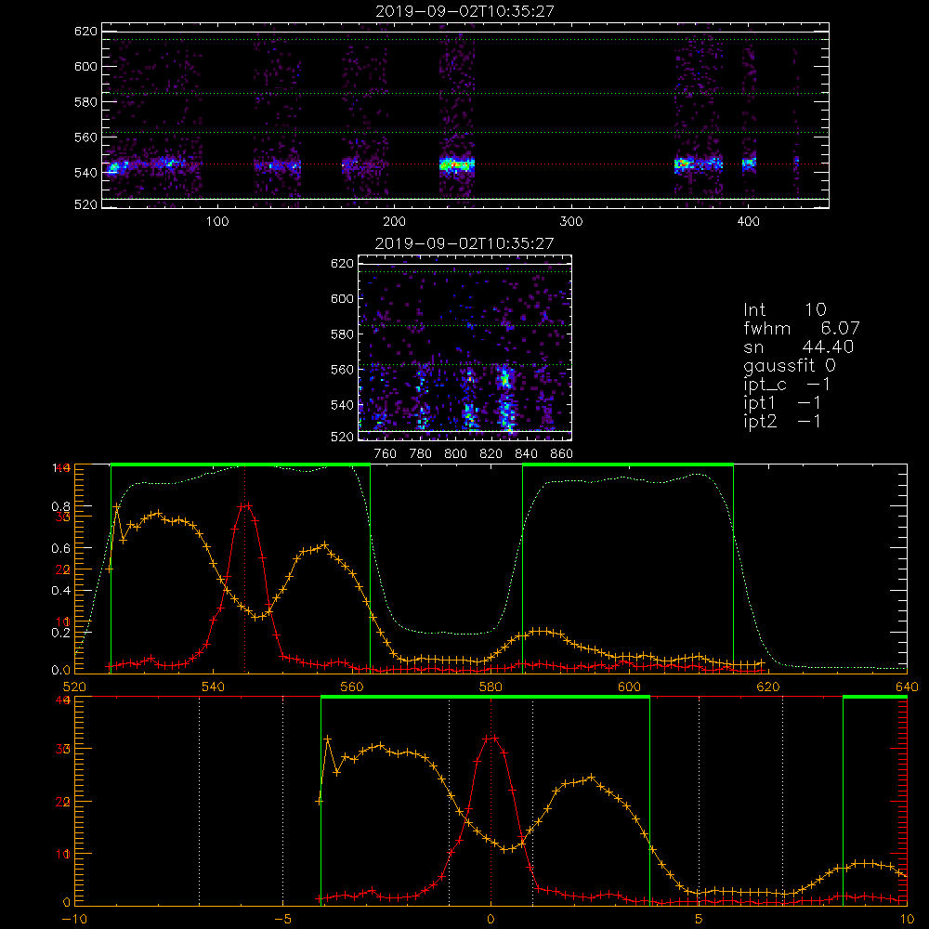Click the brightest emission blob near 230 in top spectrogram
929x929 pixels.
coord(457,164)
